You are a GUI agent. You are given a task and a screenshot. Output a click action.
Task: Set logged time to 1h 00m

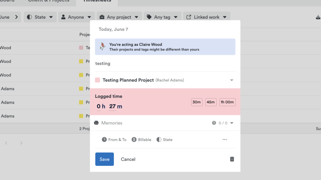point(227,102)
